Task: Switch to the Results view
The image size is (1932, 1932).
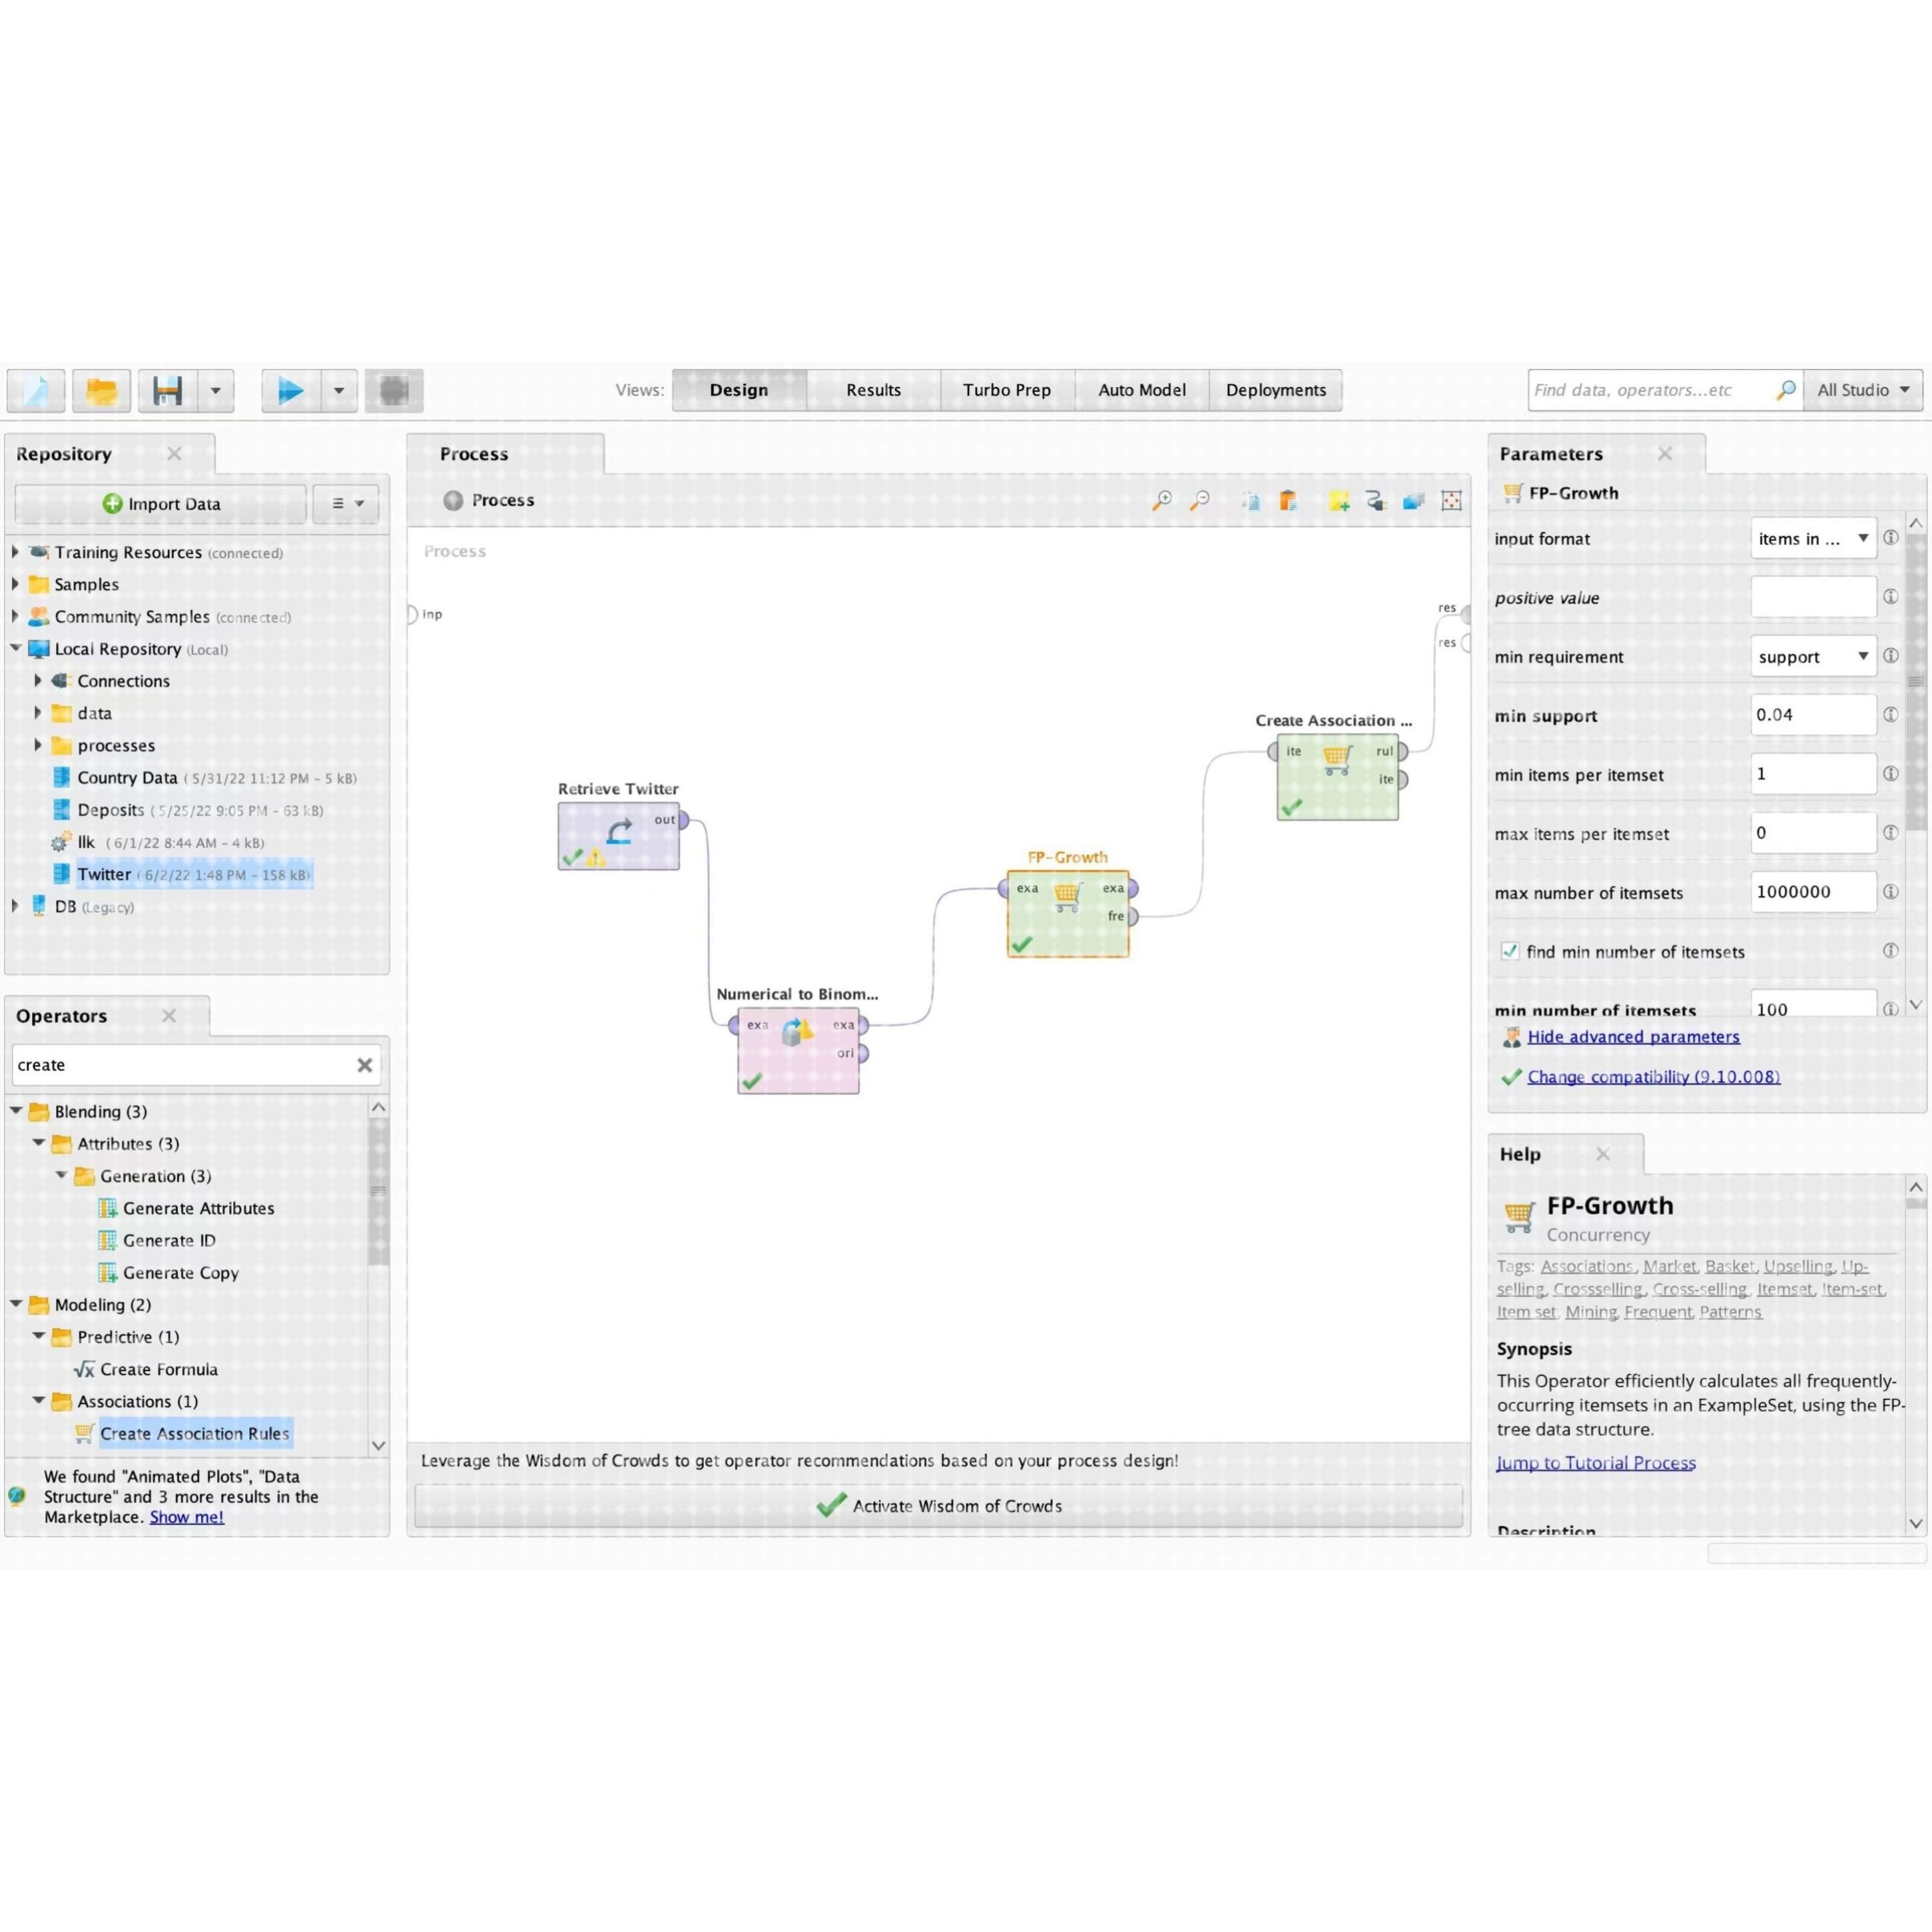Action: tap(873, 390)
